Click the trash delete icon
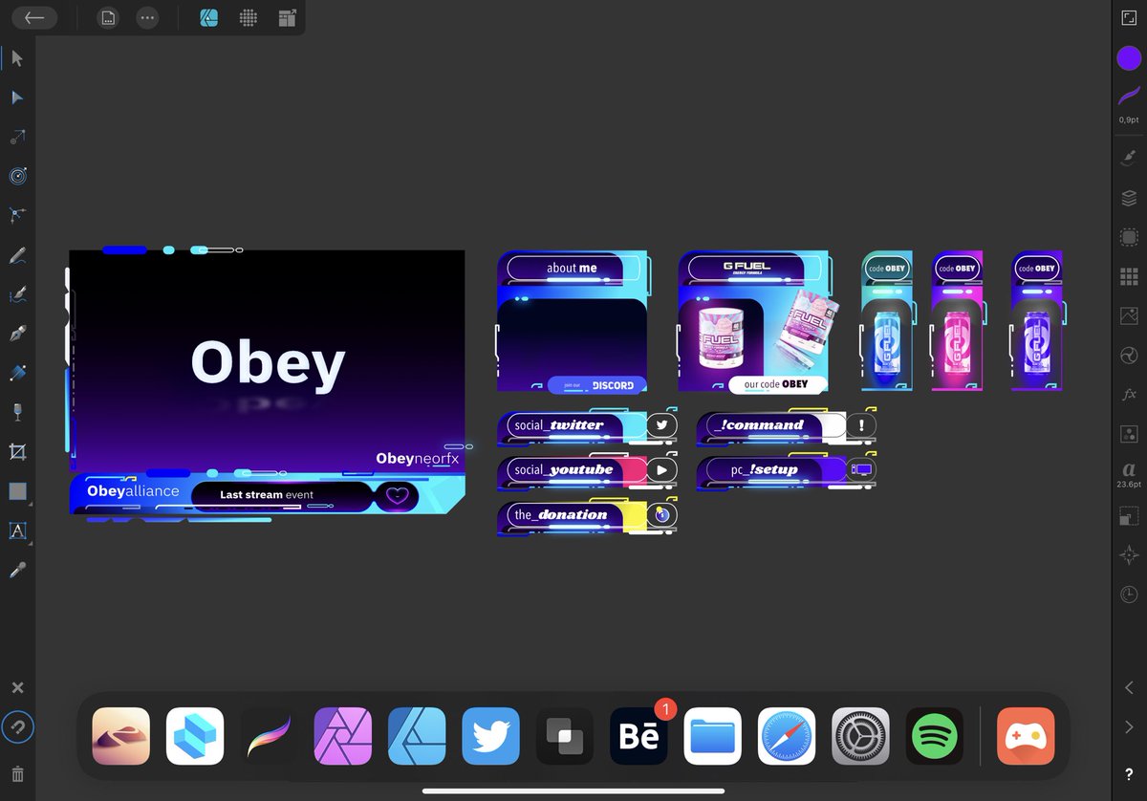 coord(17,774)
